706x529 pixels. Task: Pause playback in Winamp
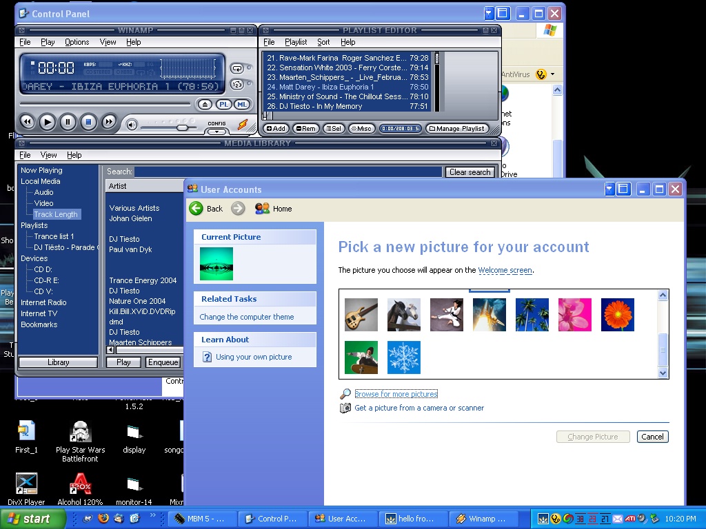coord(68,122)
